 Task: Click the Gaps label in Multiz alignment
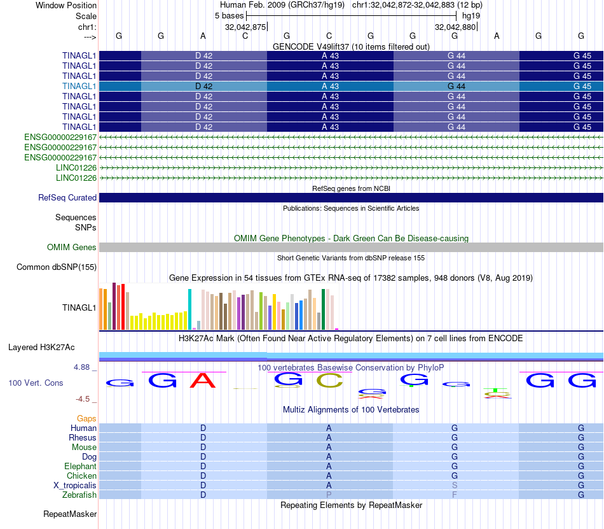(x=86, y=418)
